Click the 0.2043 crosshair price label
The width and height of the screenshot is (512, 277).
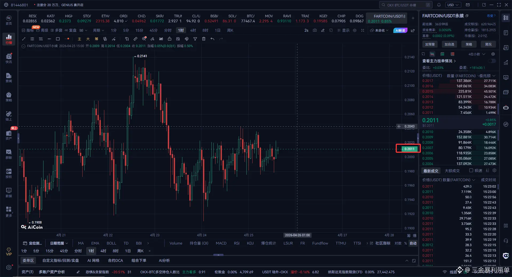(x=409, y=126)
